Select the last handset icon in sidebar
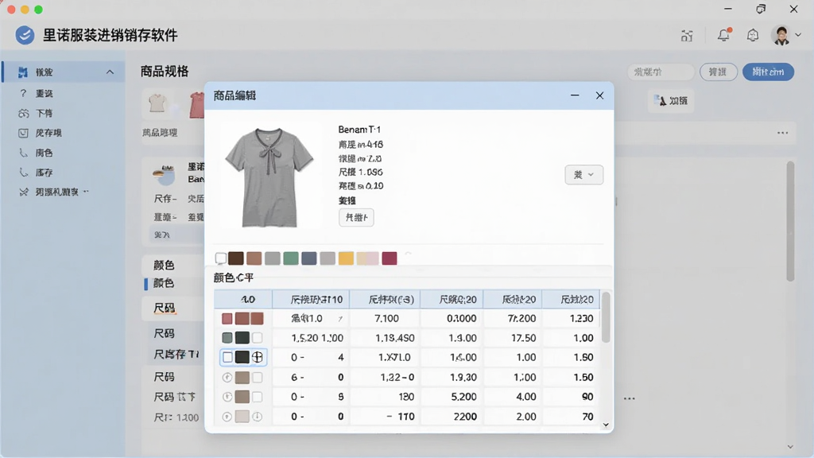The width and height of the screenshot is (814, 458). 23,173
